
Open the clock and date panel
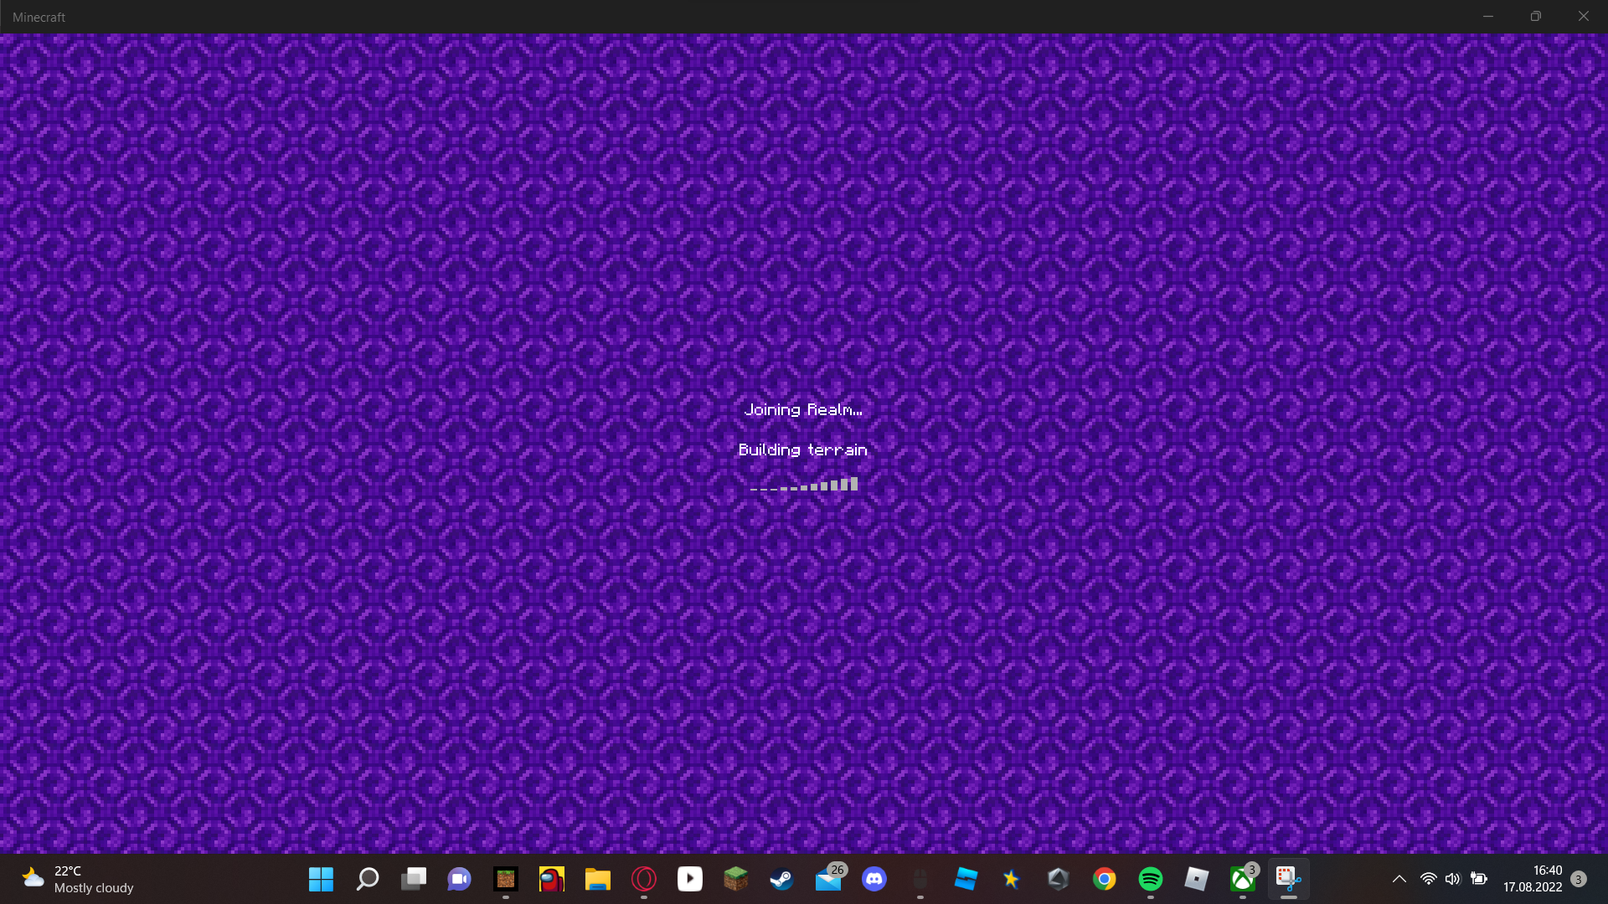(1532, 879)
